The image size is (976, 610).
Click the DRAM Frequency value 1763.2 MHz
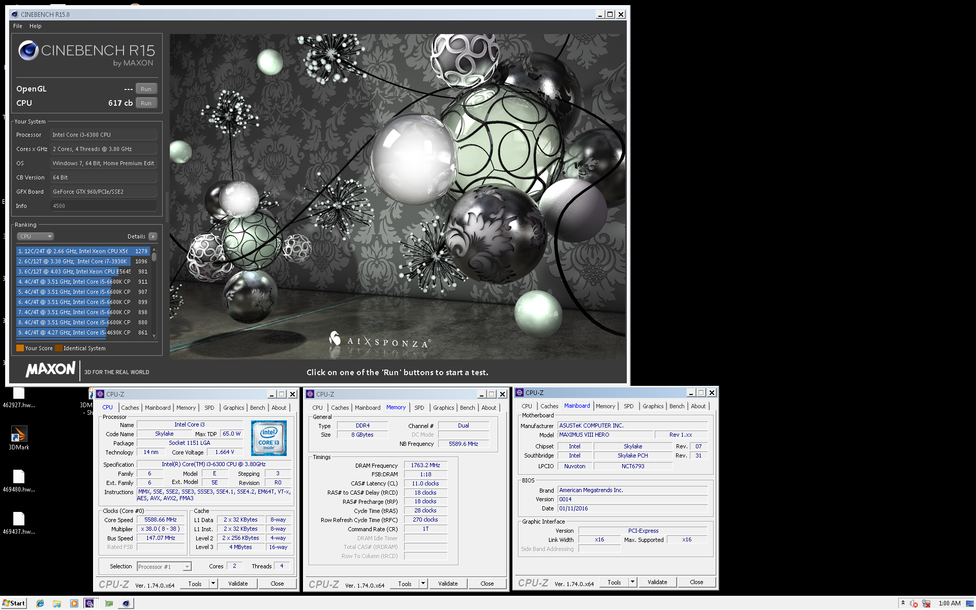click(x=425, y=465)
